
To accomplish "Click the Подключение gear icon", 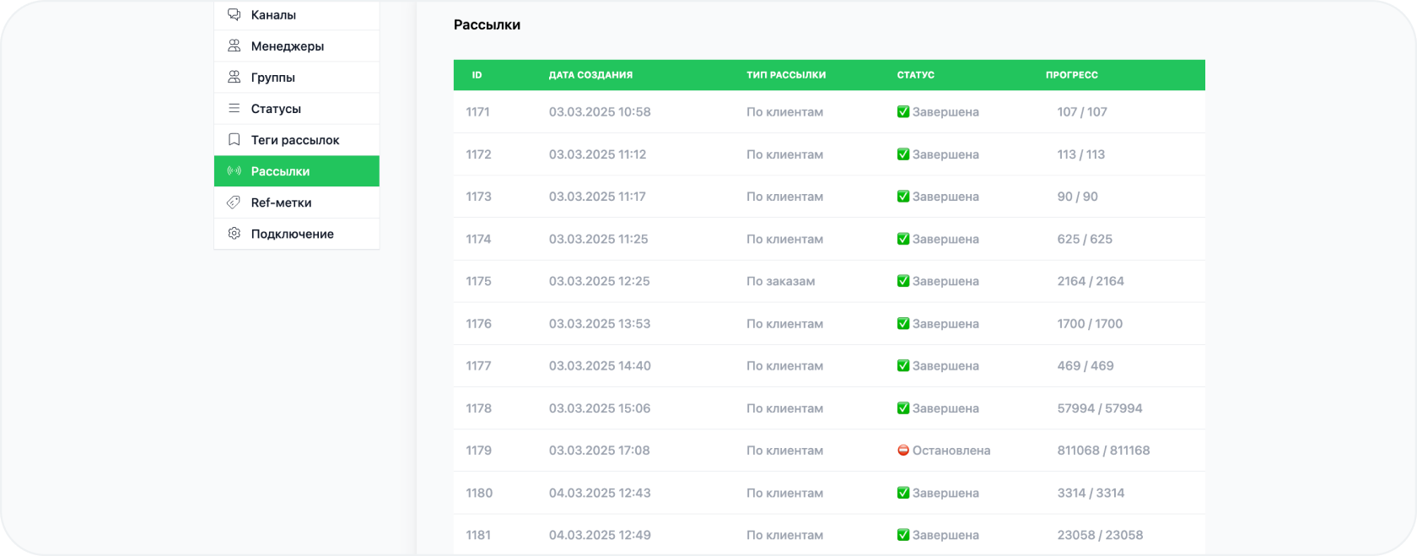I will coord(234,234).
